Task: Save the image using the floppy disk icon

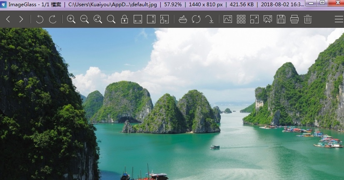Action: pyautogui.click(x=281, y=19)
